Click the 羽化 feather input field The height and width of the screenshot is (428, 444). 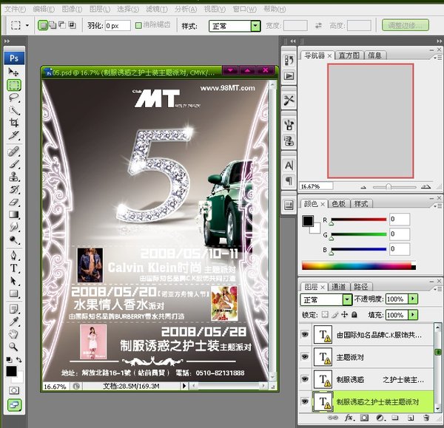click(x=117, y=25)
